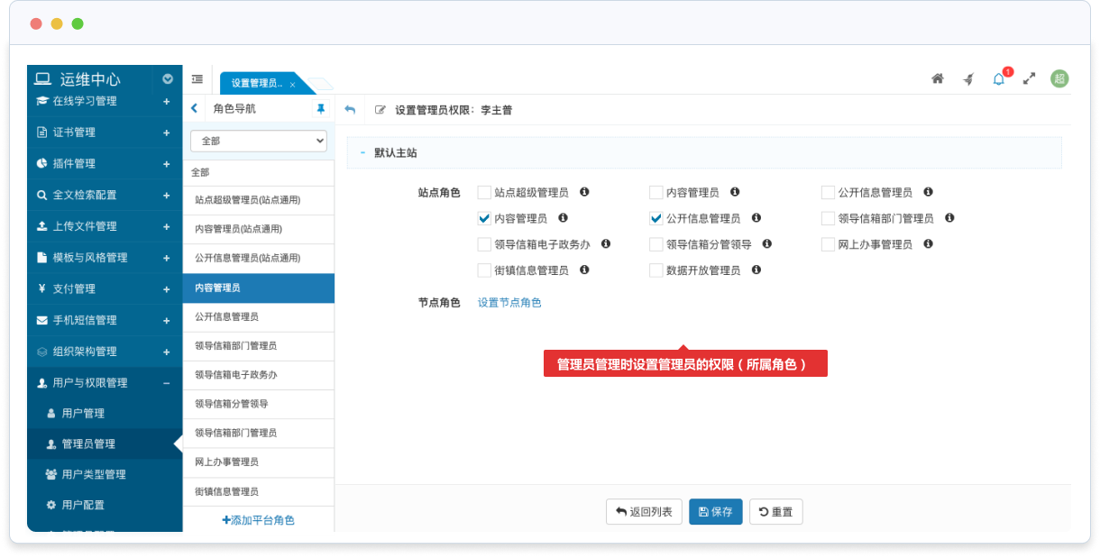The width and height of the screenshot is (1100, 558).
Task: Click the pin icon in role navigation
Action: coord(320,108)
